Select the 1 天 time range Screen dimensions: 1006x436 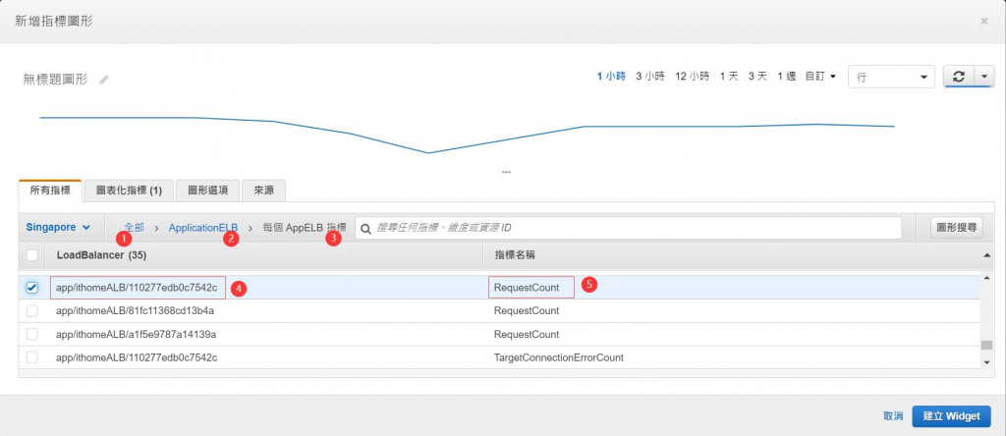coord(729,77)
